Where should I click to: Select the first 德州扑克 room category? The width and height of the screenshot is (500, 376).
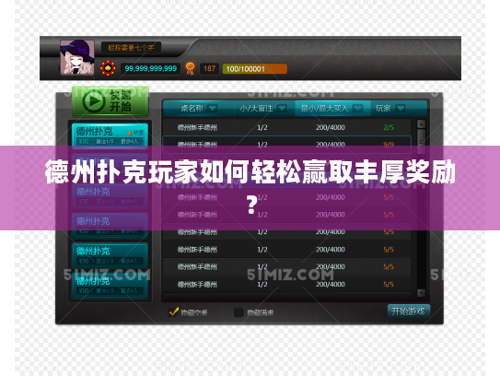(x=110, y=135)
